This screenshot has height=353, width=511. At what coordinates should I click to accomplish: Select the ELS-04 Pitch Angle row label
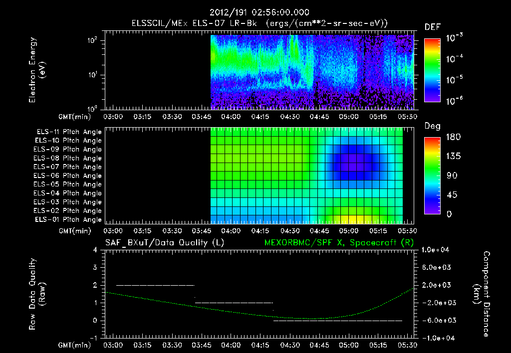[x=67, y=193]
